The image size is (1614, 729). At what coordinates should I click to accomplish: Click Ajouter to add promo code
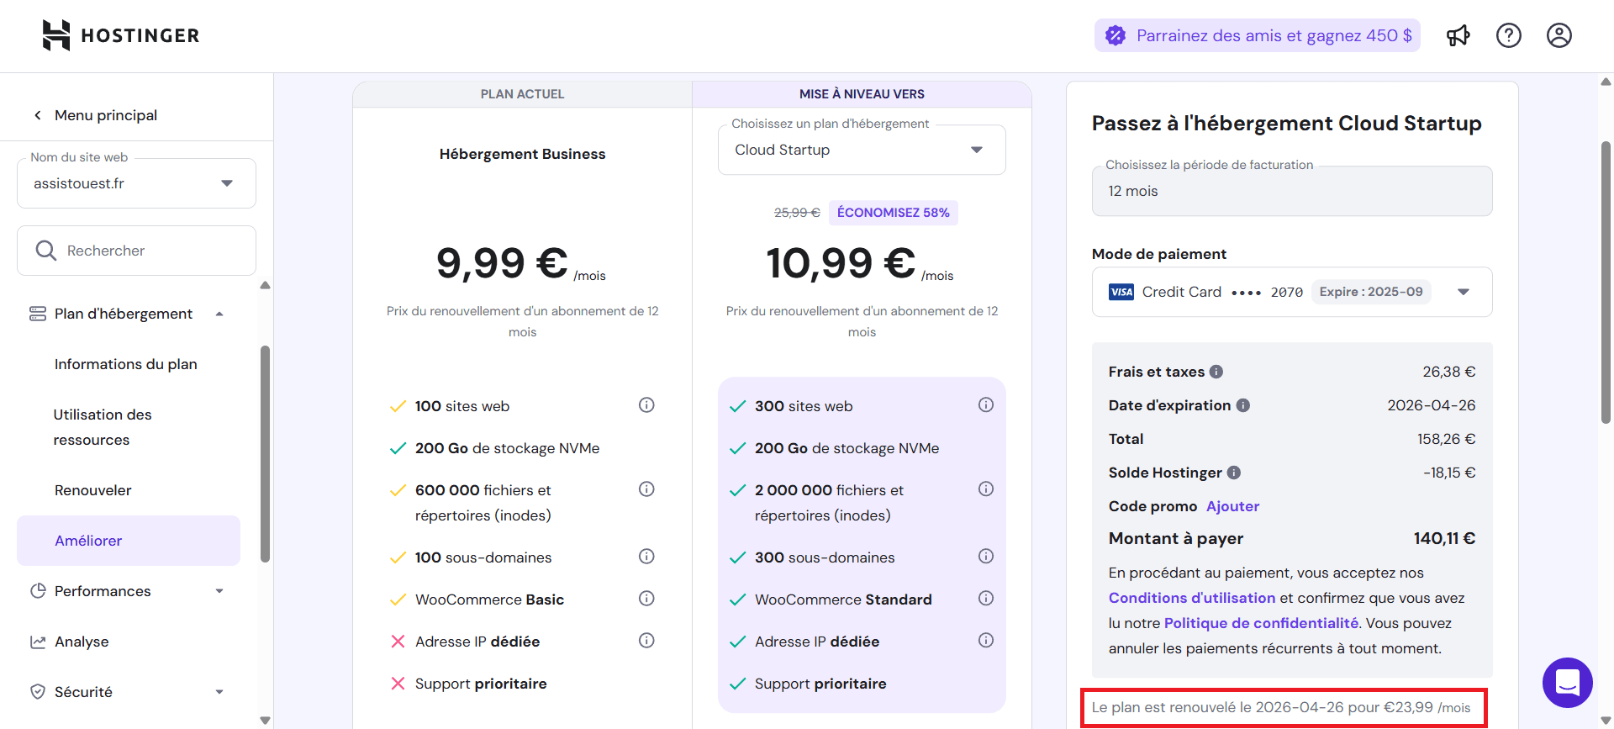click(1232, 506)
